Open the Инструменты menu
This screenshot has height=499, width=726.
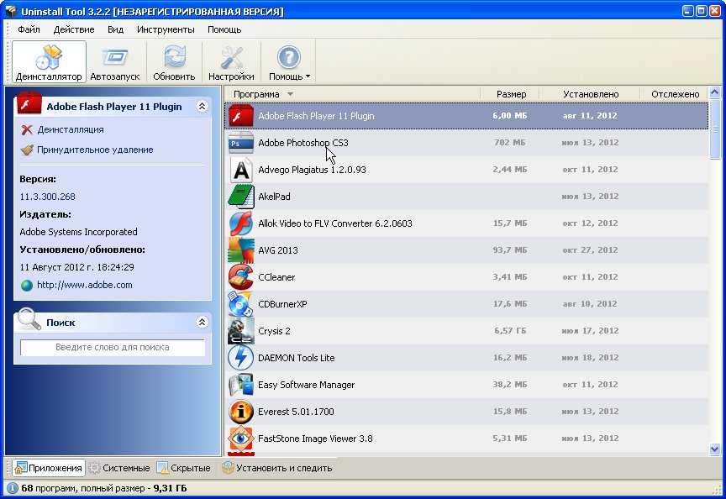click(166, 29)
